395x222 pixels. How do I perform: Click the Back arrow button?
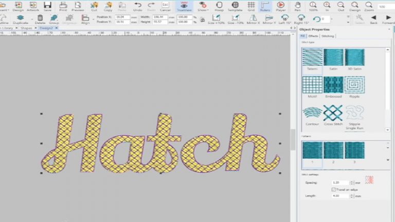click(373, 20)
